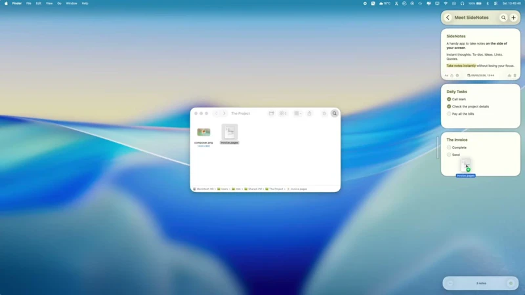Screen dimensions: 525x295
Task: Open Share menu in Finder toolbar
Action: click(309, 113)
